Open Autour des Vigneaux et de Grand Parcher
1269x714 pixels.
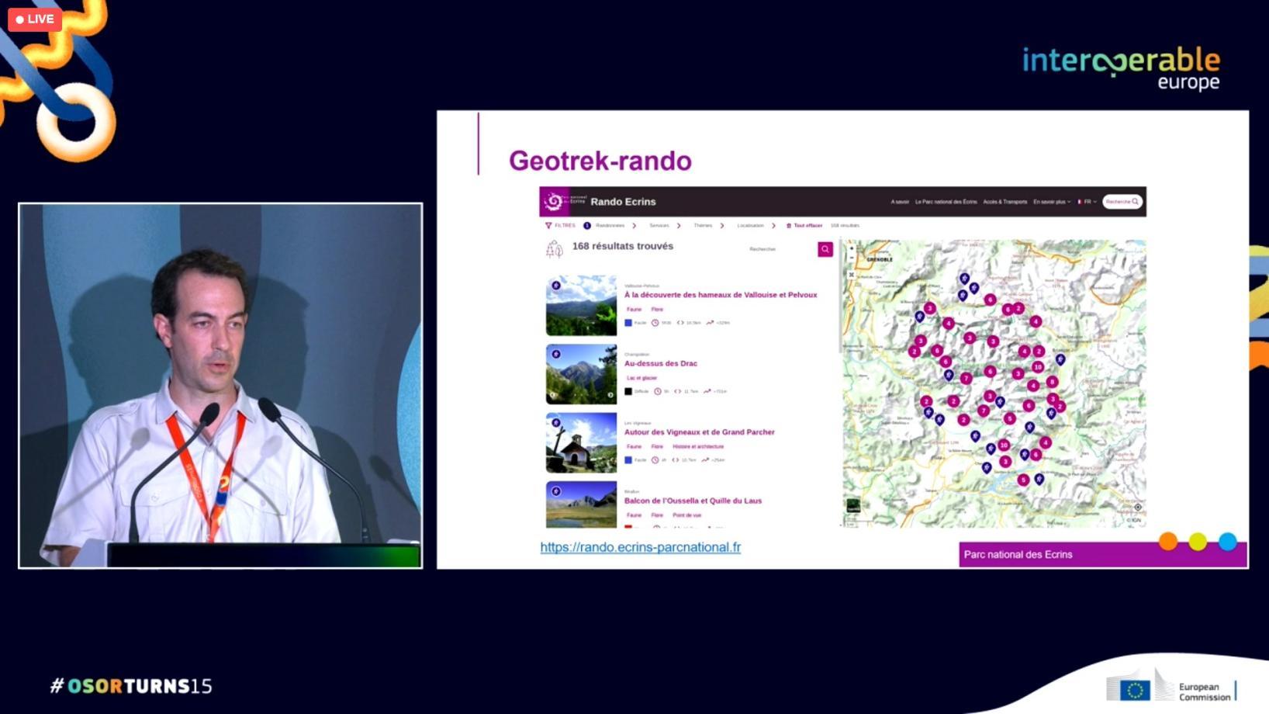pos(700,432)
